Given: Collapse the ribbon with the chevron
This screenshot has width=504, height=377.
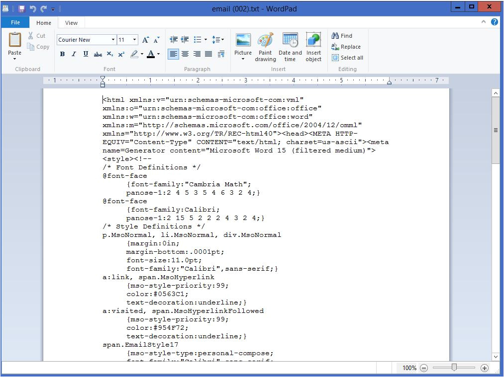Looking at the screenshot, I should coord(484,22).
